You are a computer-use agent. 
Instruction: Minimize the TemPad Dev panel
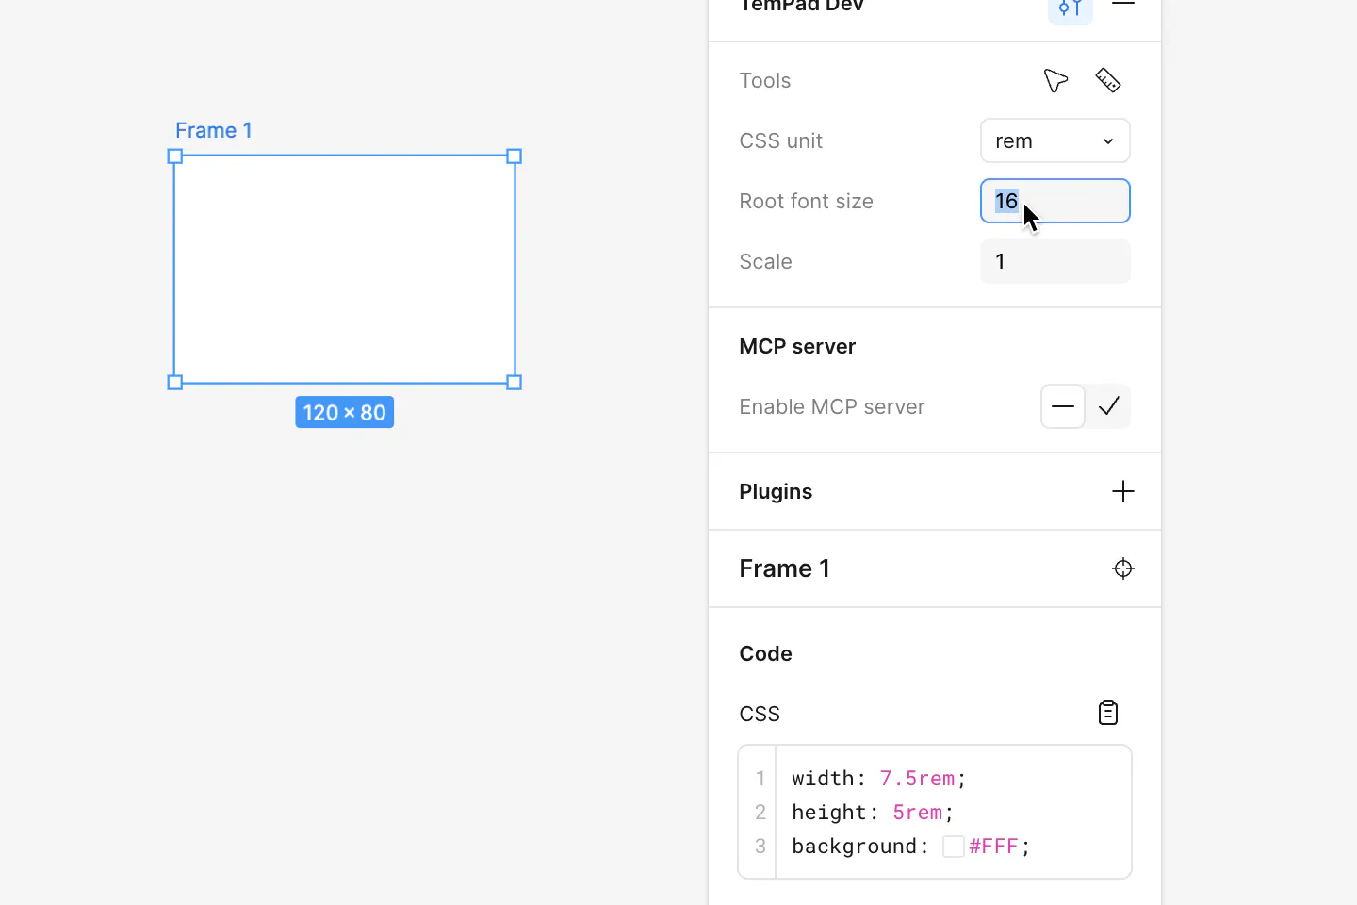click(1123, 5)
